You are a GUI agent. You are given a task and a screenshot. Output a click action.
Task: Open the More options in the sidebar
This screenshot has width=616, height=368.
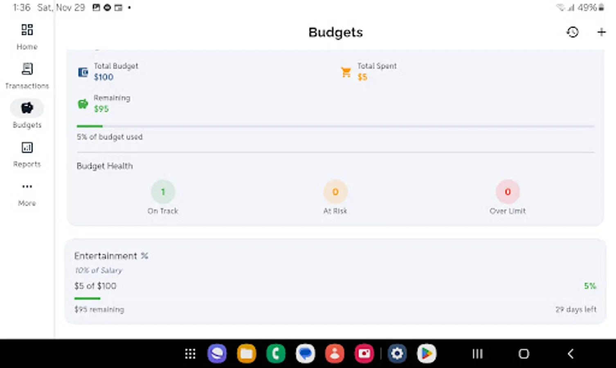[27, 192]
